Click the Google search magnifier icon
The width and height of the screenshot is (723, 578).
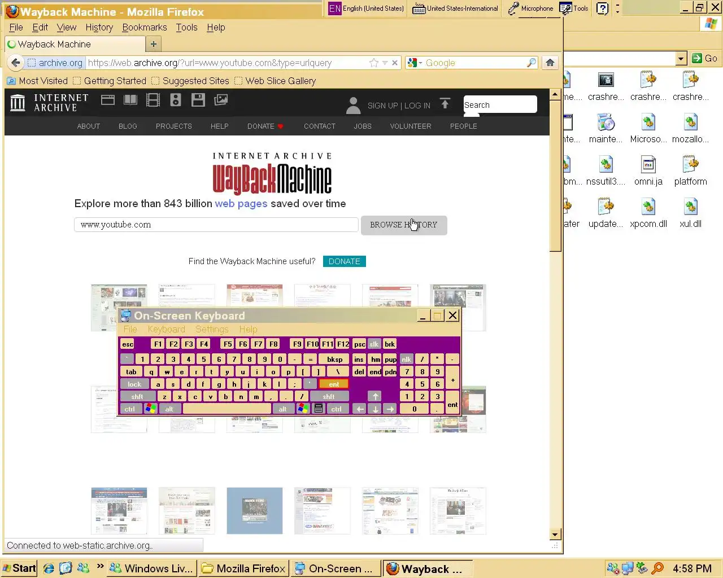point(531,63)
